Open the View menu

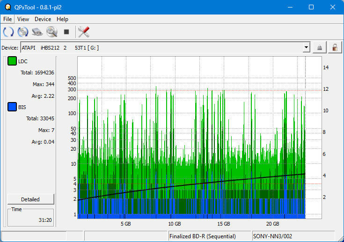click(23, 19)
